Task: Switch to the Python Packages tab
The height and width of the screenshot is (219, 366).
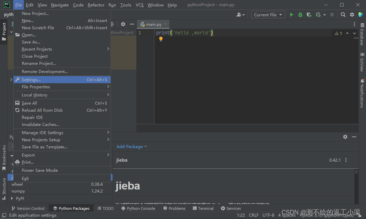Action: (x=71, y=208)
